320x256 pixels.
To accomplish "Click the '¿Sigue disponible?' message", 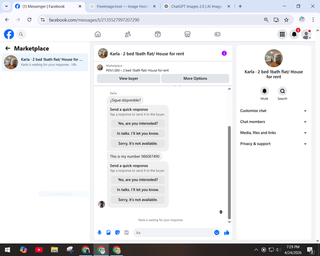I will [125, 100].
